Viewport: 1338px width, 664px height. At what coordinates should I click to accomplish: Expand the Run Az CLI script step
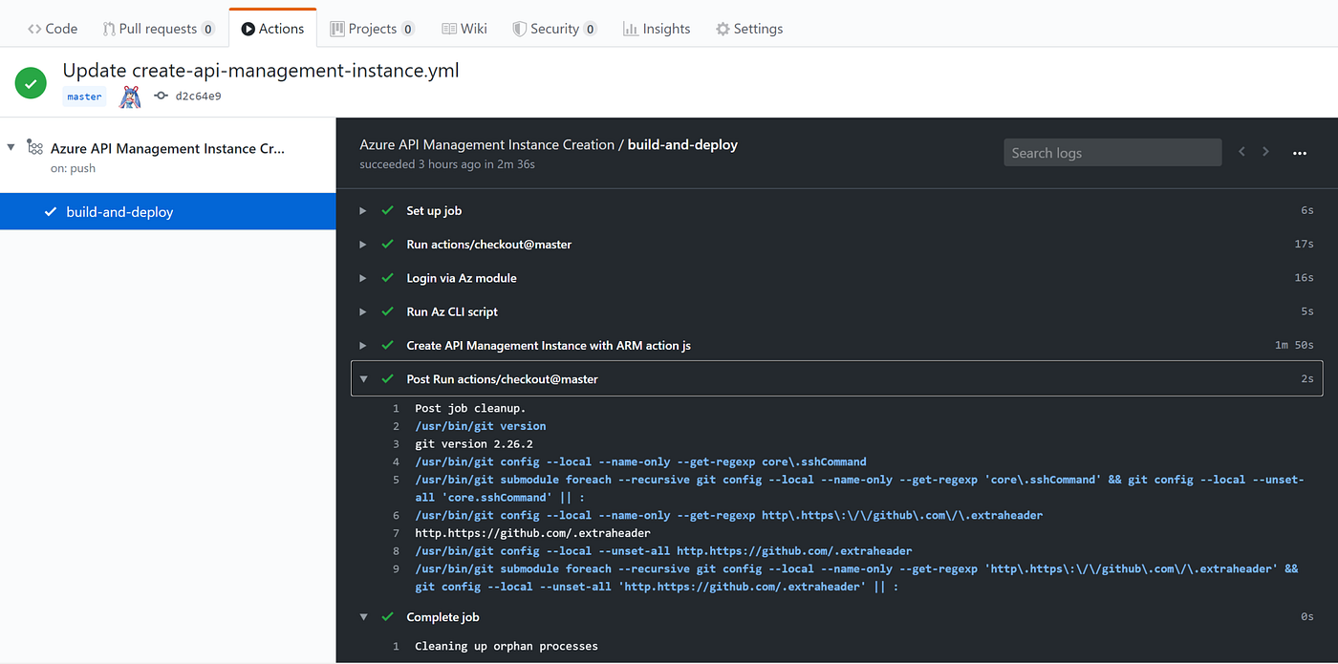pyautogui.click(x=363, y=311)
